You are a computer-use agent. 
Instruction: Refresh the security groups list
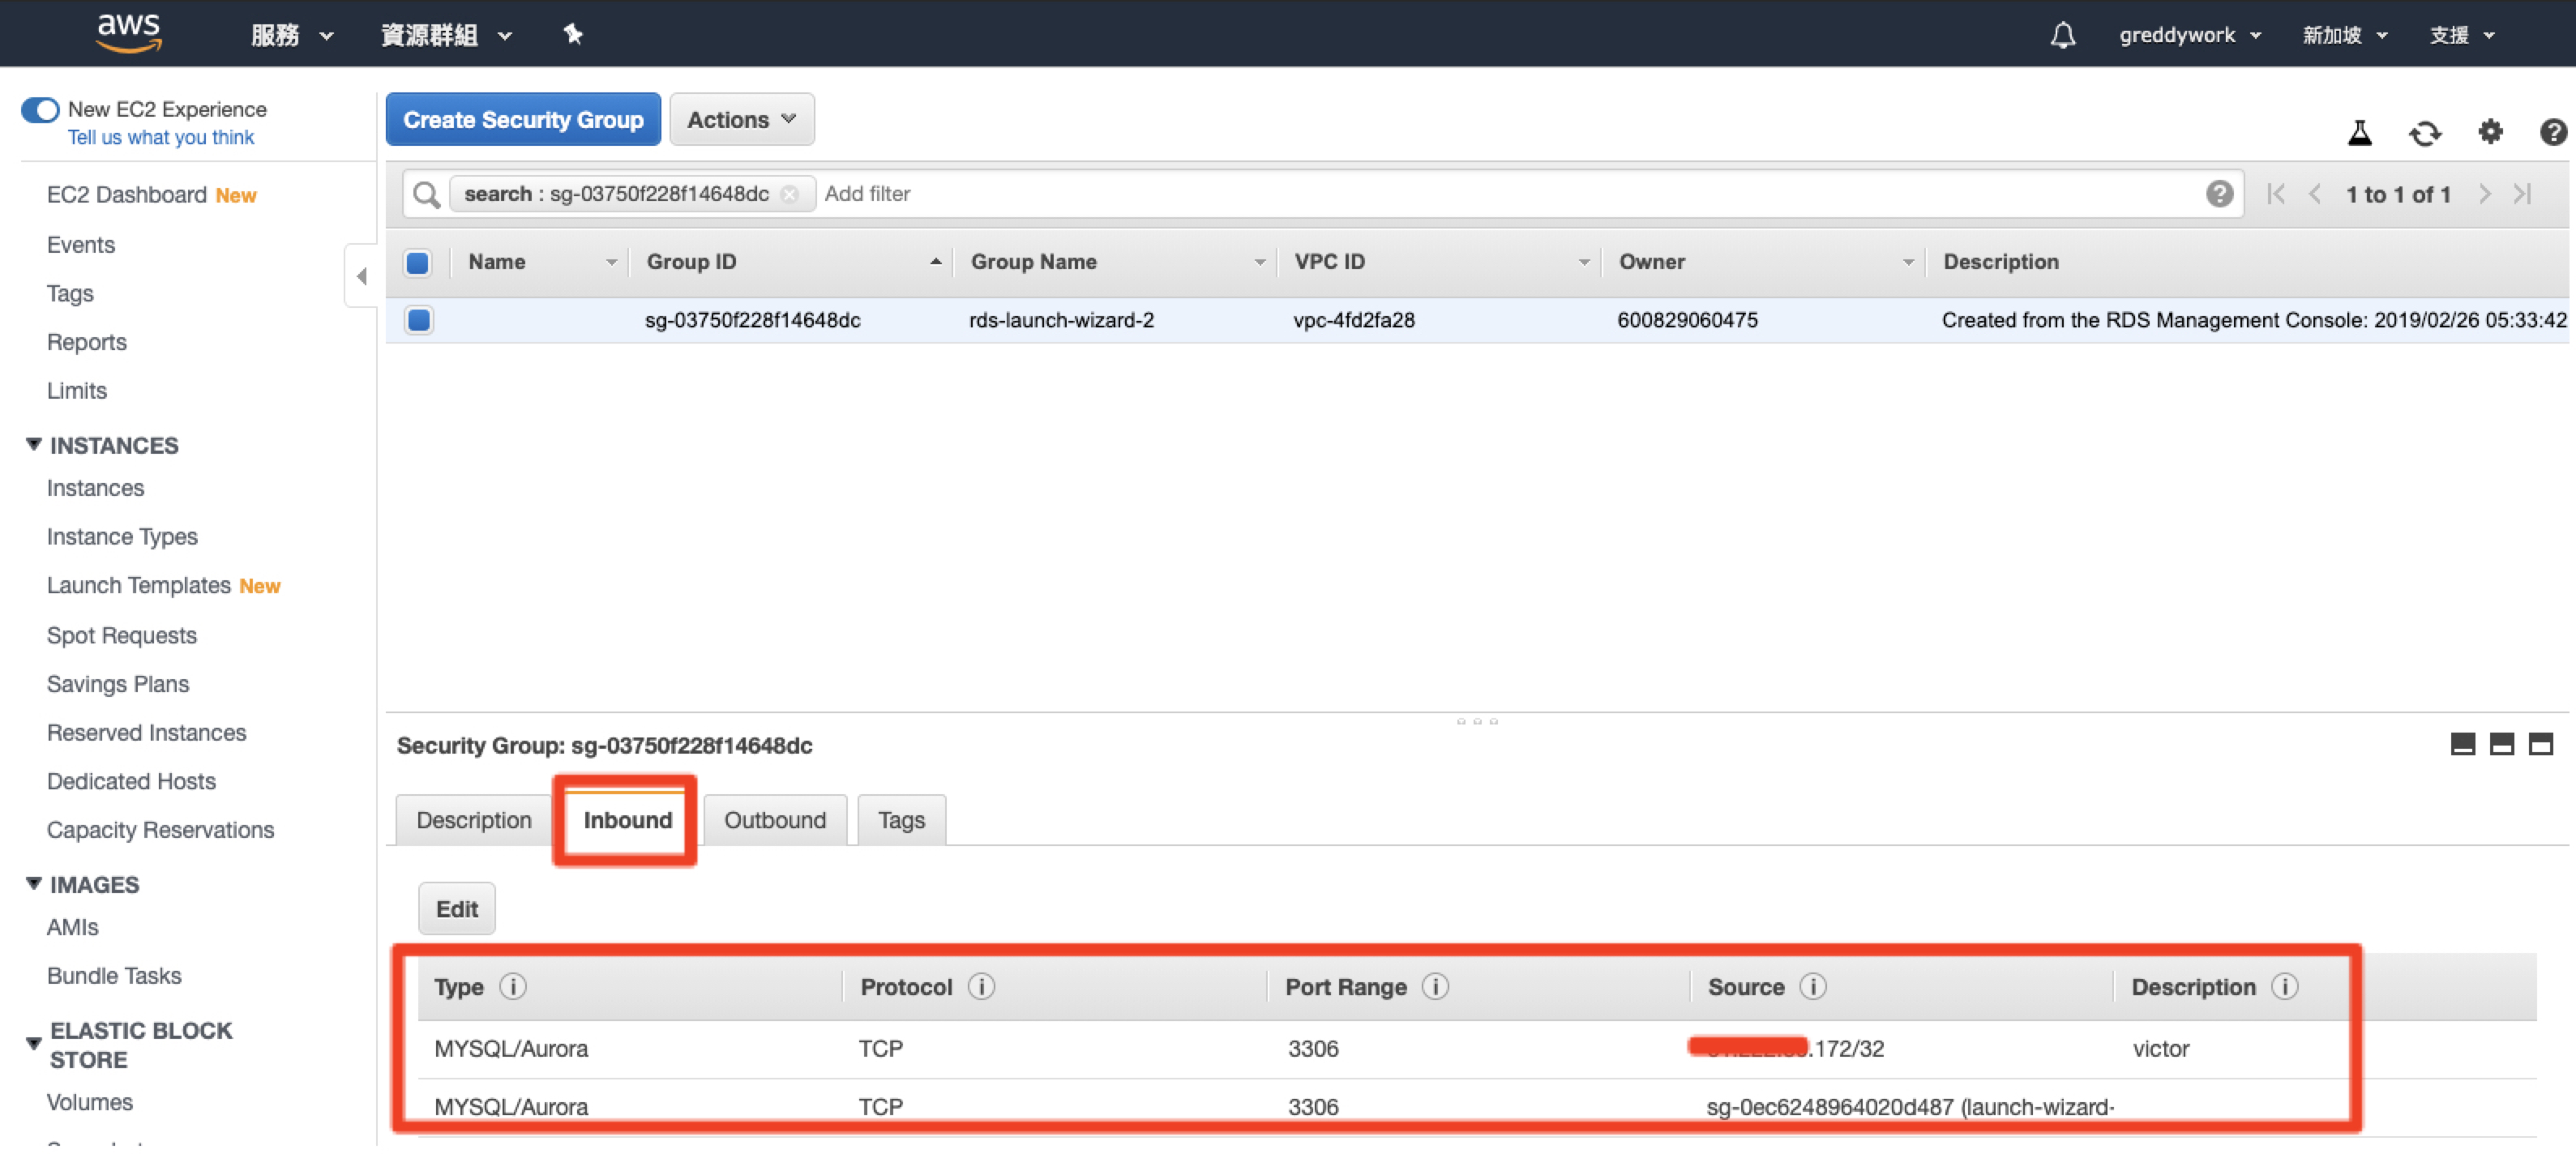2424,132
